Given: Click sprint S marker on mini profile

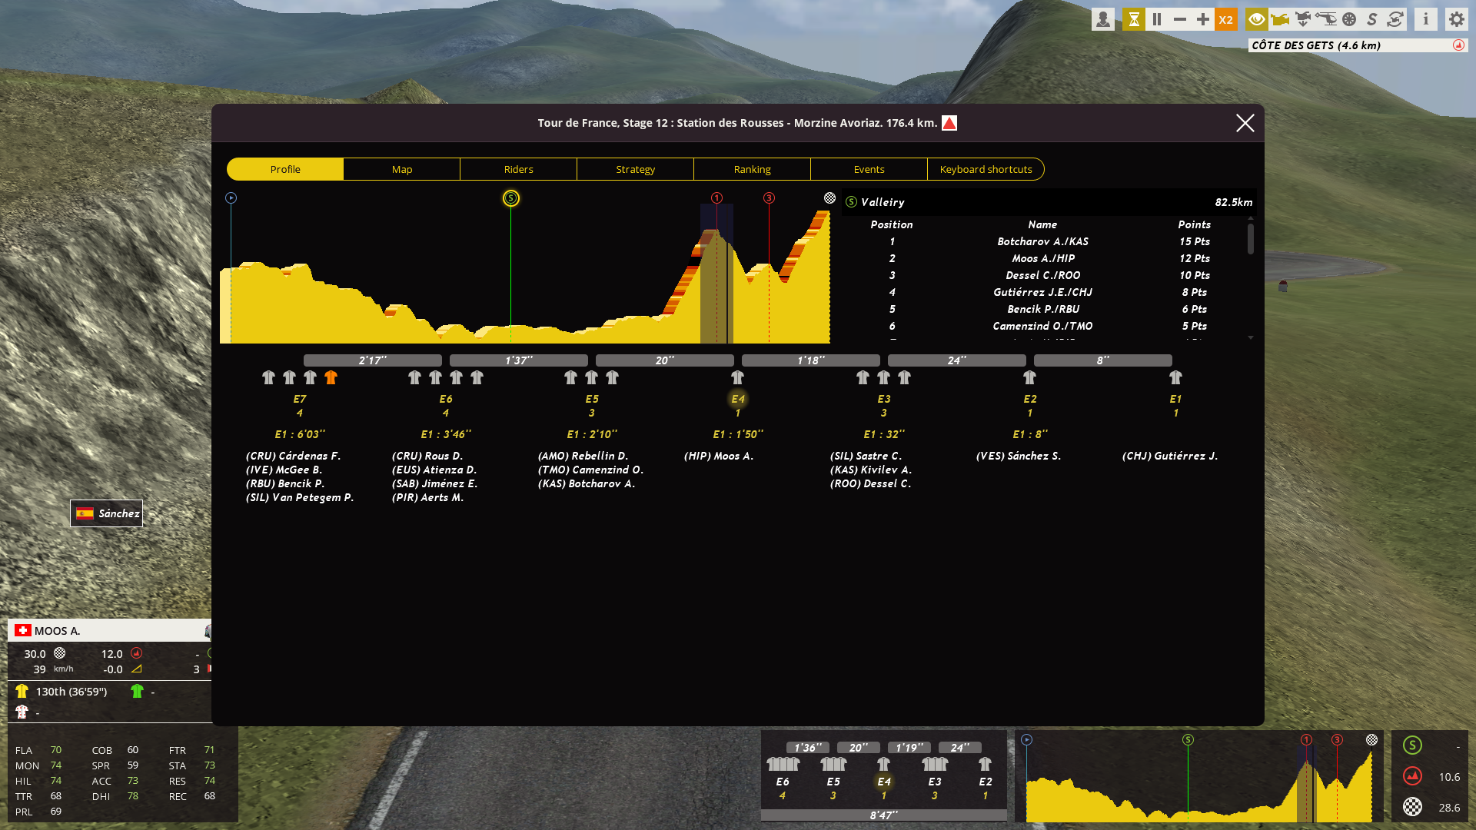Looking at the screenshot, I should coord(1188,739).
